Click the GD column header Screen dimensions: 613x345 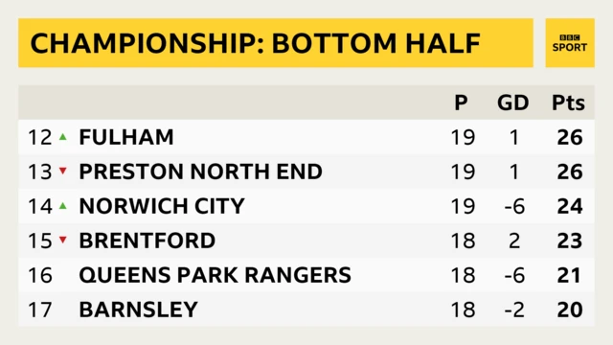(513, 103)
